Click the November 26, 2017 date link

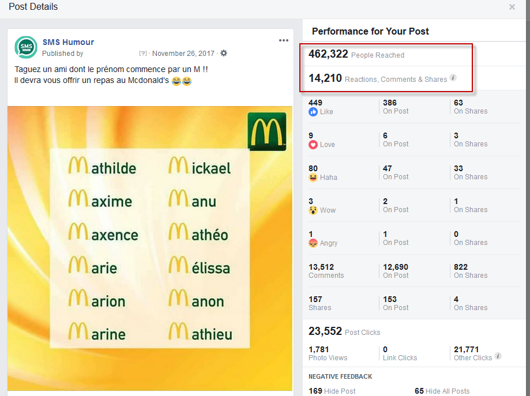coord(183,54)
